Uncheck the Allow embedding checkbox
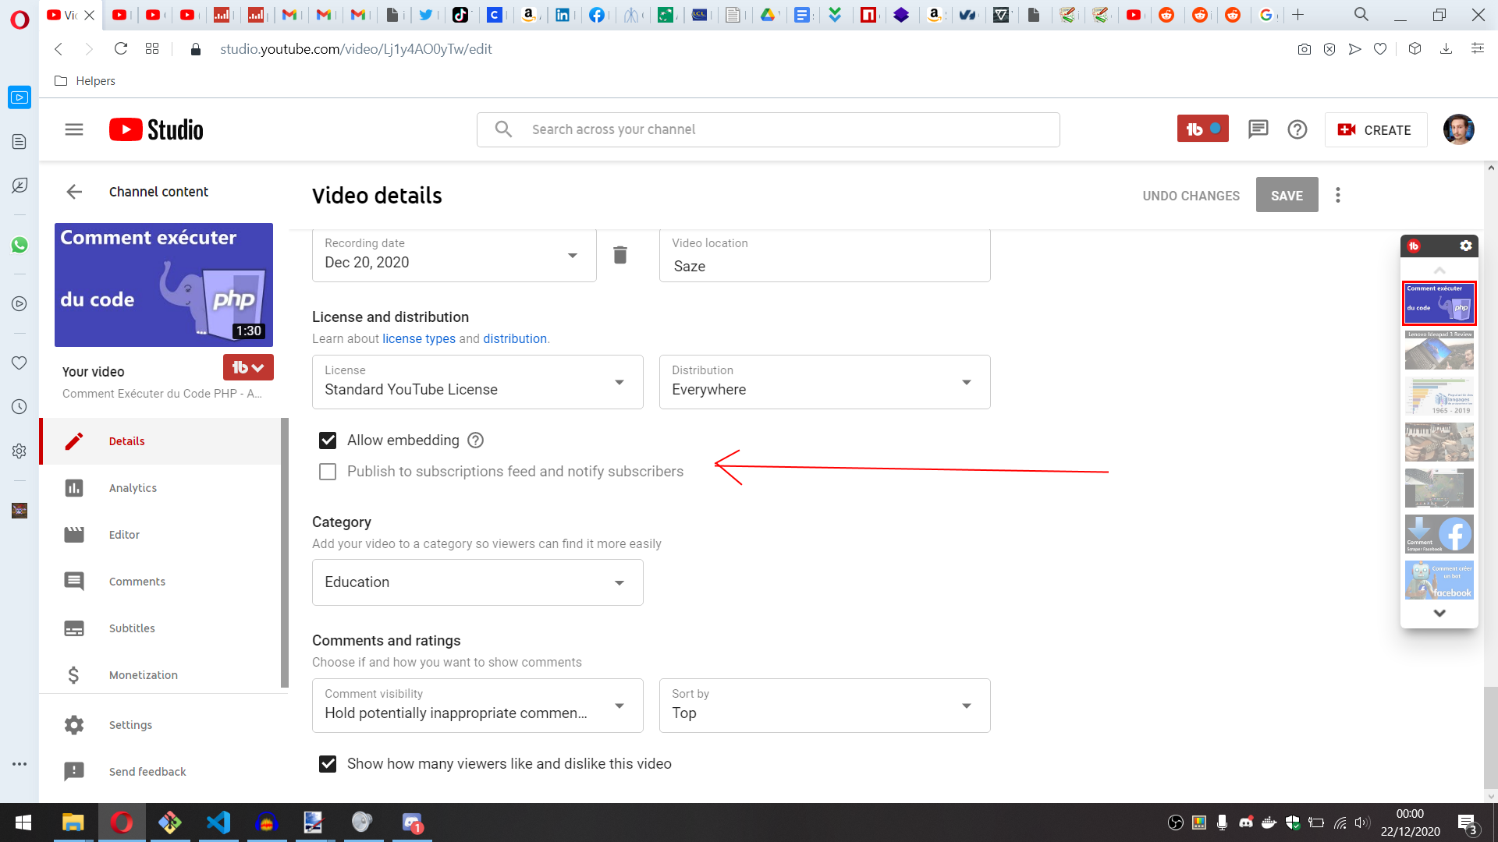1498x842 pixels. 328,440
